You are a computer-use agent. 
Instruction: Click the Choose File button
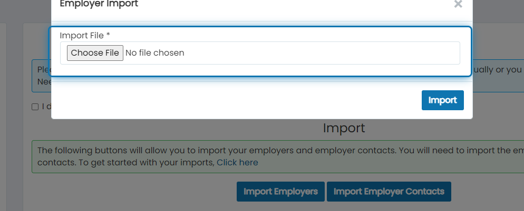pos(95,53)
